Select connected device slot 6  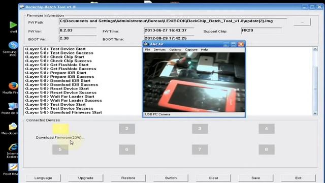pos(127,149)
